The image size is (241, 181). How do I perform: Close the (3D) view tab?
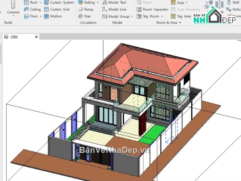tap(37, 37)
